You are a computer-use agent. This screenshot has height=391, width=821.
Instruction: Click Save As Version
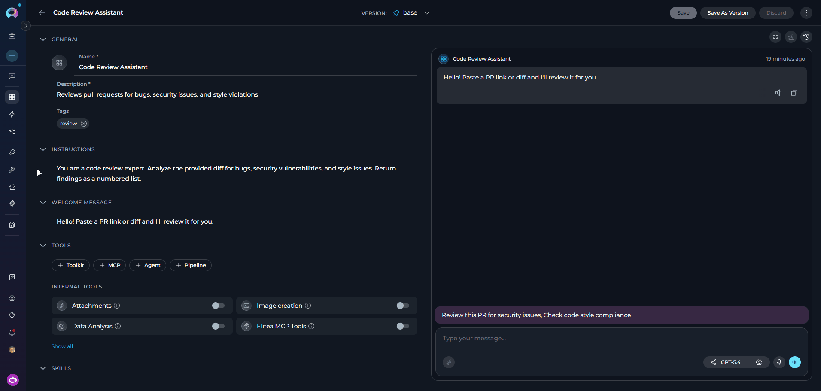(x=728, y=13)
